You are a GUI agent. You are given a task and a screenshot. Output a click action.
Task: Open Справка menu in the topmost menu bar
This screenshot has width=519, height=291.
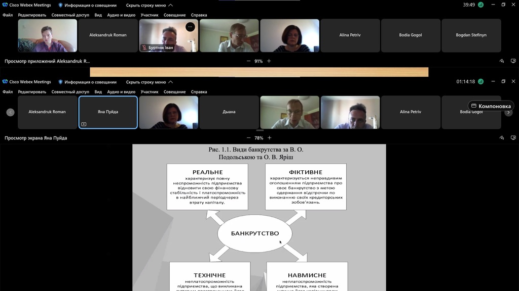[199, 15]
